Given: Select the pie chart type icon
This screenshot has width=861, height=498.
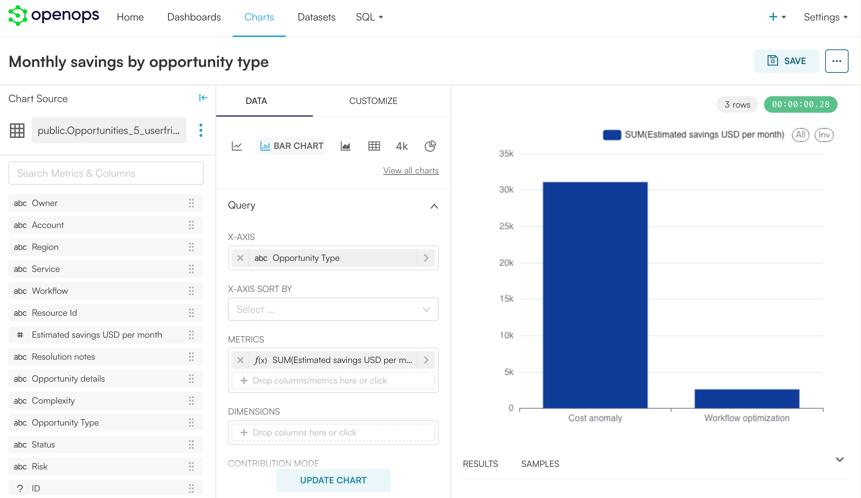Looking at the screenshot, I should click(430, 146).
